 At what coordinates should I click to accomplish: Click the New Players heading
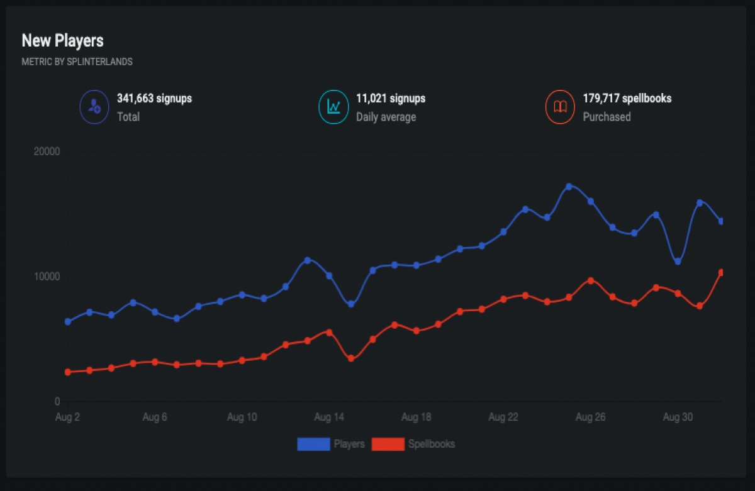[62, 41]
